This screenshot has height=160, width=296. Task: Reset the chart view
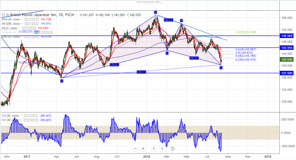172,149
